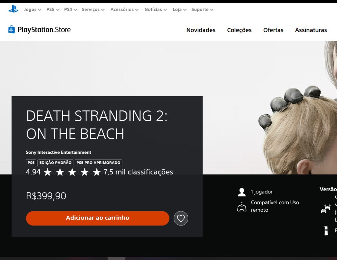Click the Sony Interactive Entertainment publisher text
337x260 pixels.
tap(59, 152)
